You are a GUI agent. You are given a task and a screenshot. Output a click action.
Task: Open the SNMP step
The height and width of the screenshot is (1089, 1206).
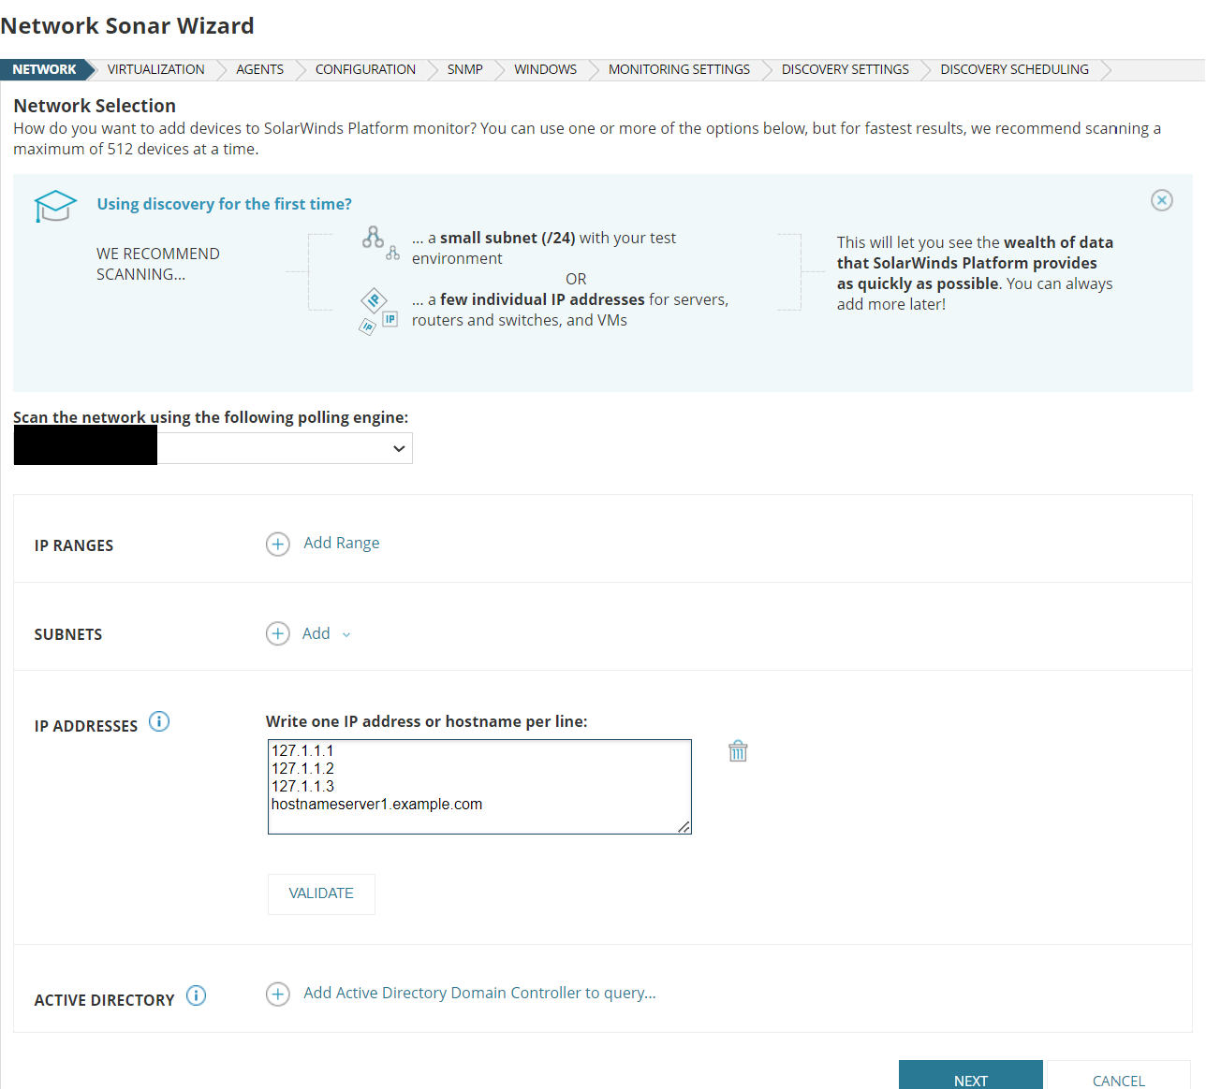tap(464, 69)
